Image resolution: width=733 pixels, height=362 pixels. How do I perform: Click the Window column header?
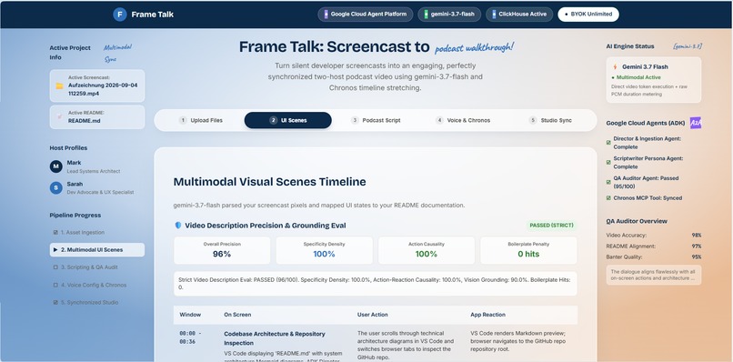click(190, 315)
